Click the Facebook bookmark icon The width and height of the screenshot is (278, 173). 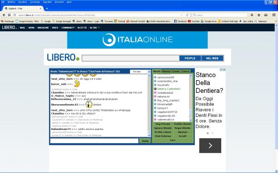point(175,21)
